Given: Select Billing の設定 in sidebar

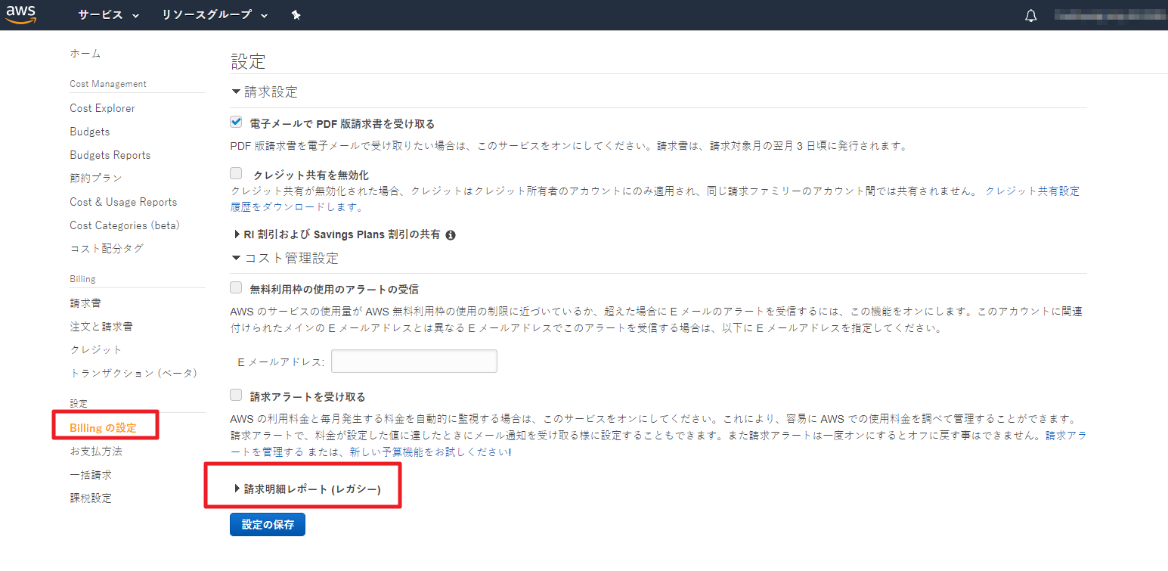Looking at the screenshot, I should (103, 428).
